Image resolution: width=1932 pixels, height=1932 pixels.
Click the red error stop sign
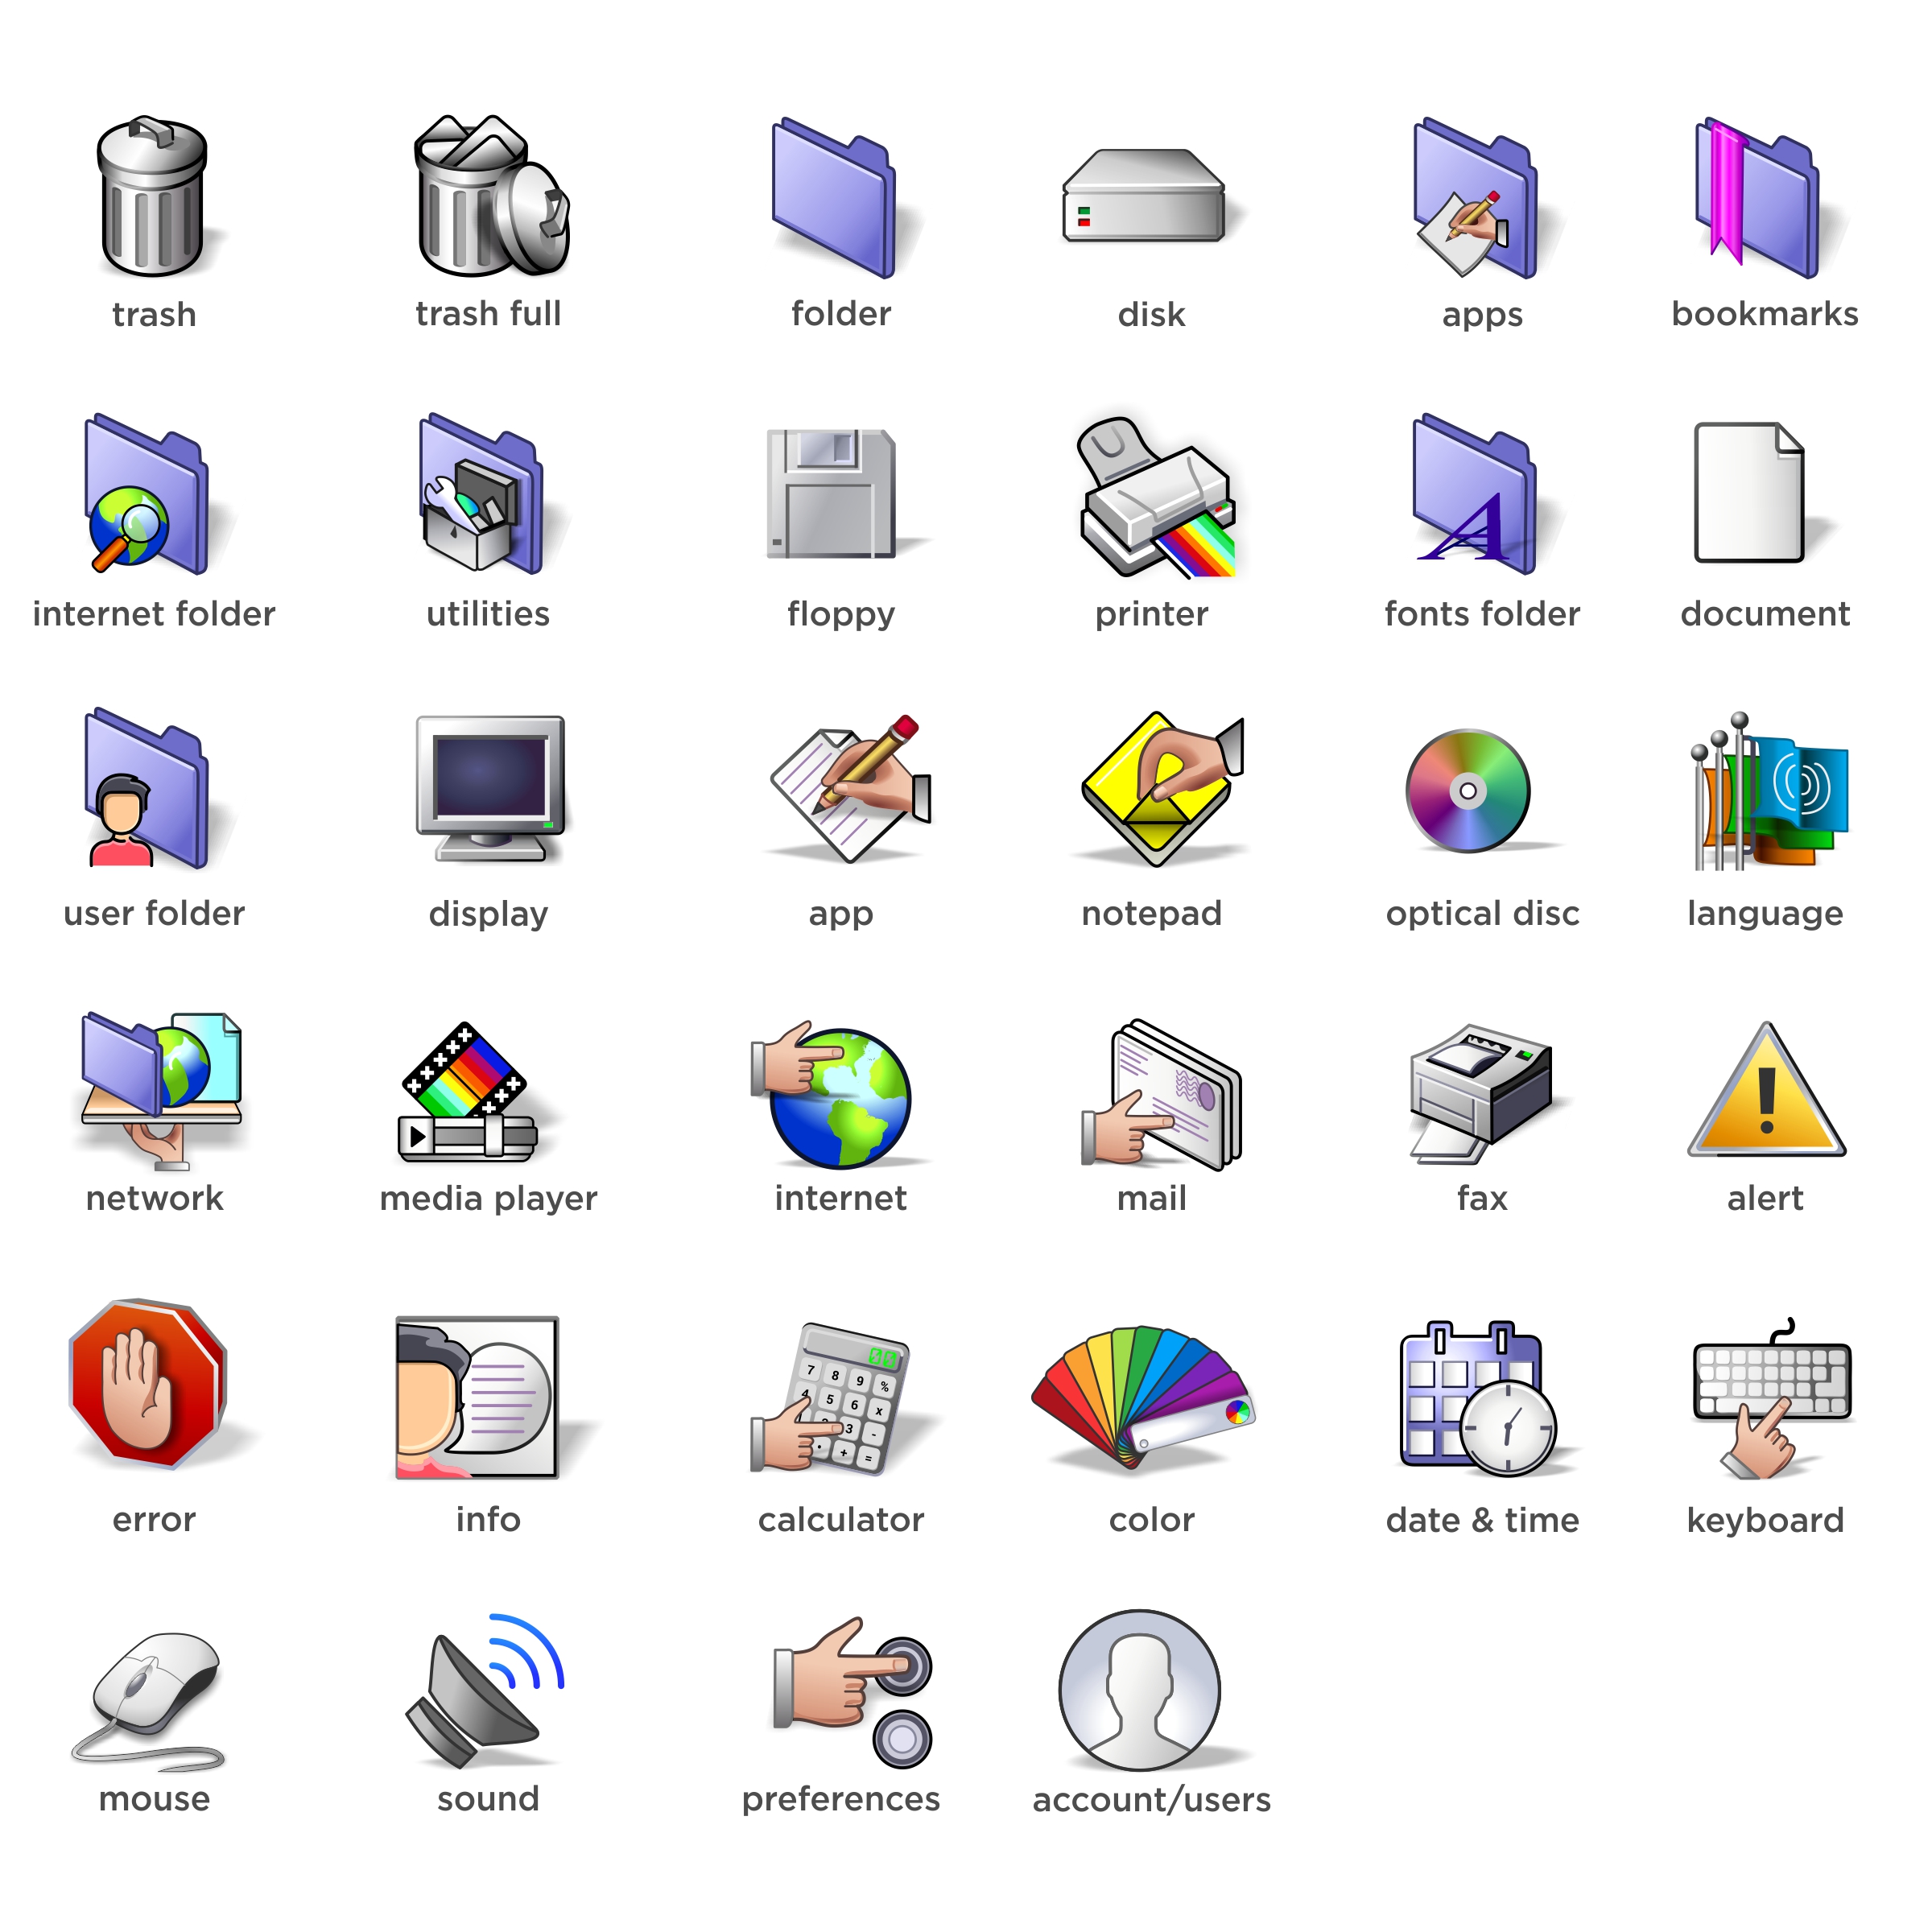coord(148,1385)
